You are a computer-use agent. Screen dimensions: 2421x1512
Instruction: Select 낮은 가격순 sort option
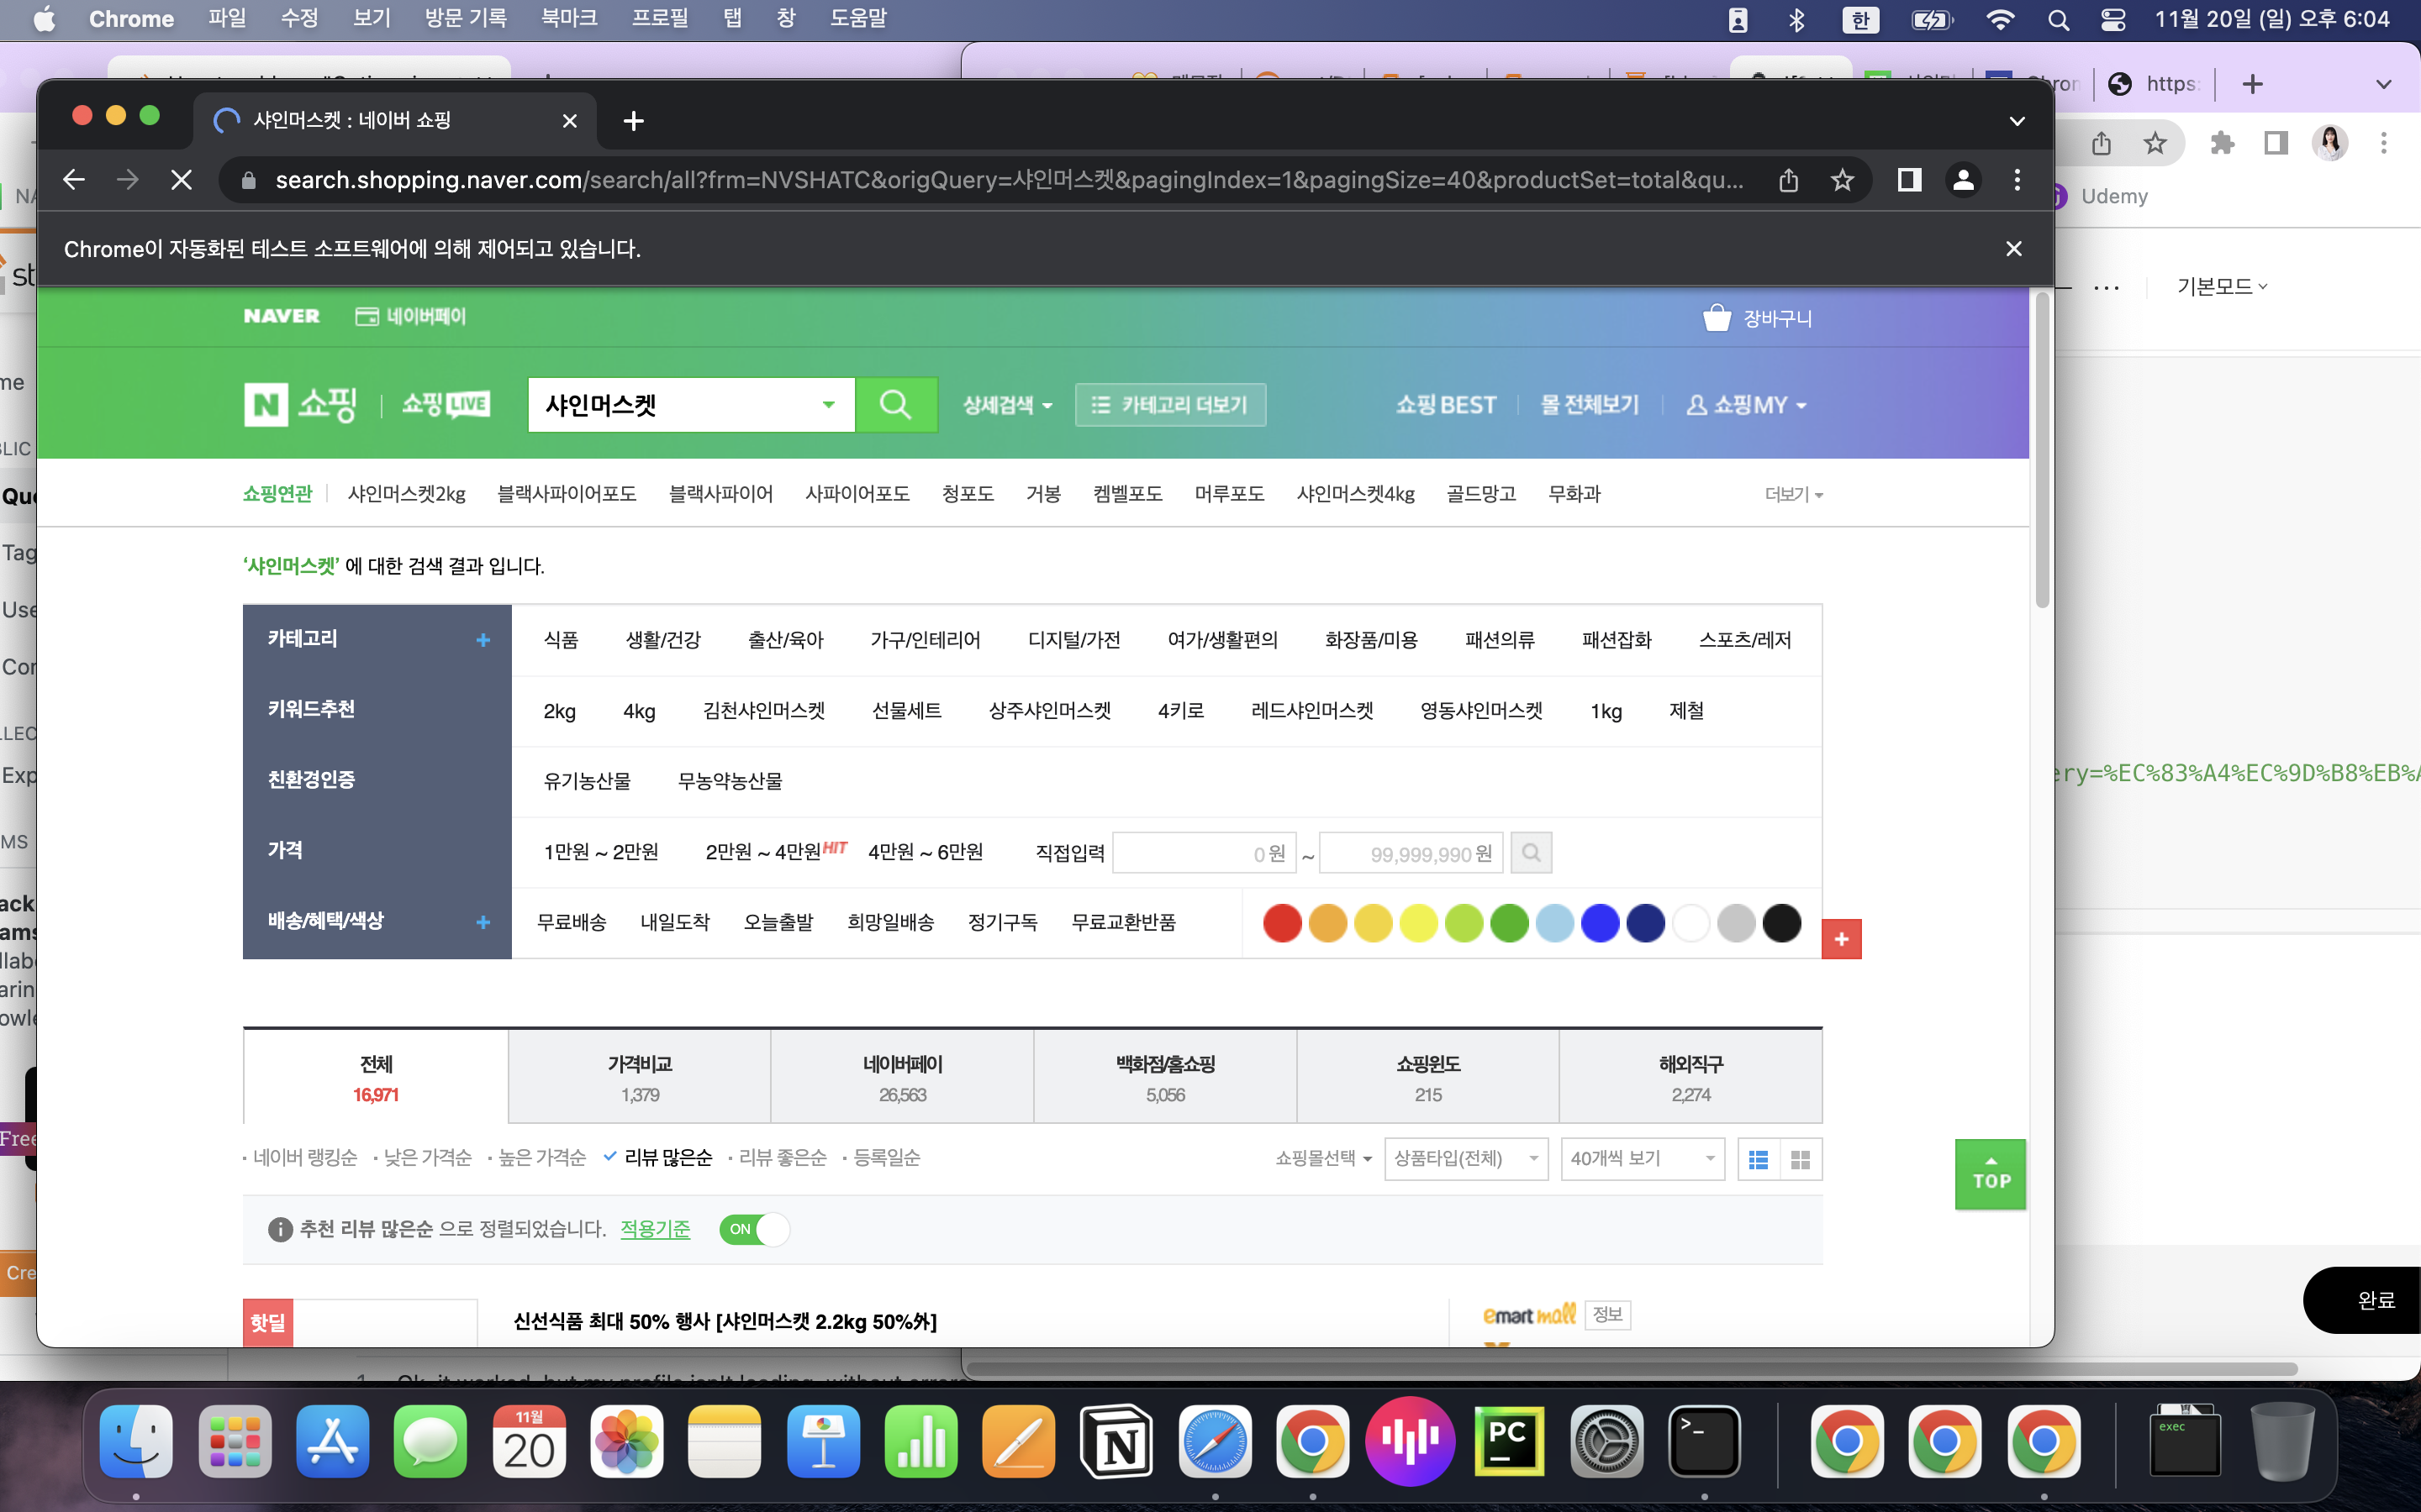pos(427,1158)
